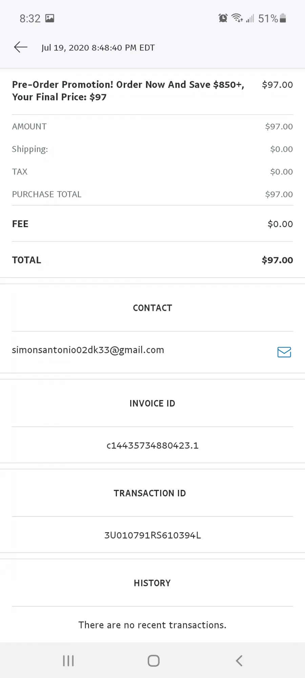
Task: Tap the battery indicator icon
Action: click(283, 18)
